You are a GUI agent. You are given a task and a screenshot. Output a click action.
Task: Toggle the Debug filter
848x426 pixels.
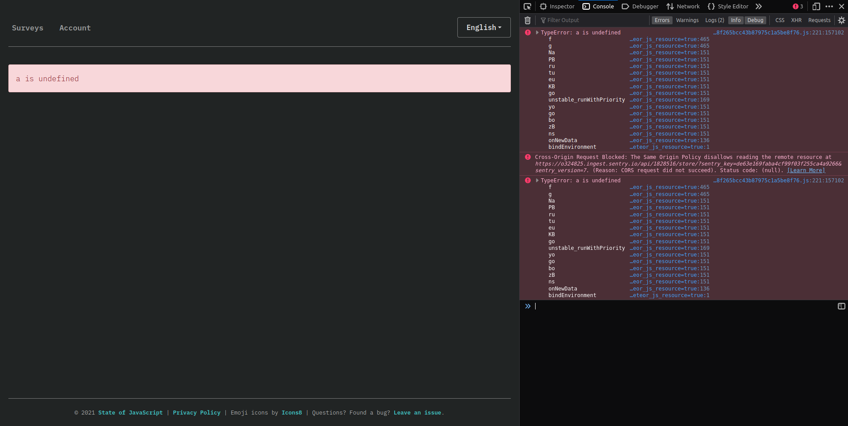(x=755, y=20)
